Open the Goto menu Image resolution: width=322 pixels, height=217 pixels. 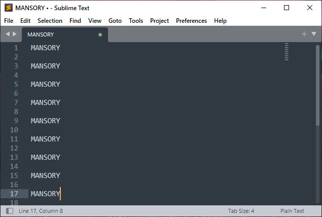click(x=115, y=21)
